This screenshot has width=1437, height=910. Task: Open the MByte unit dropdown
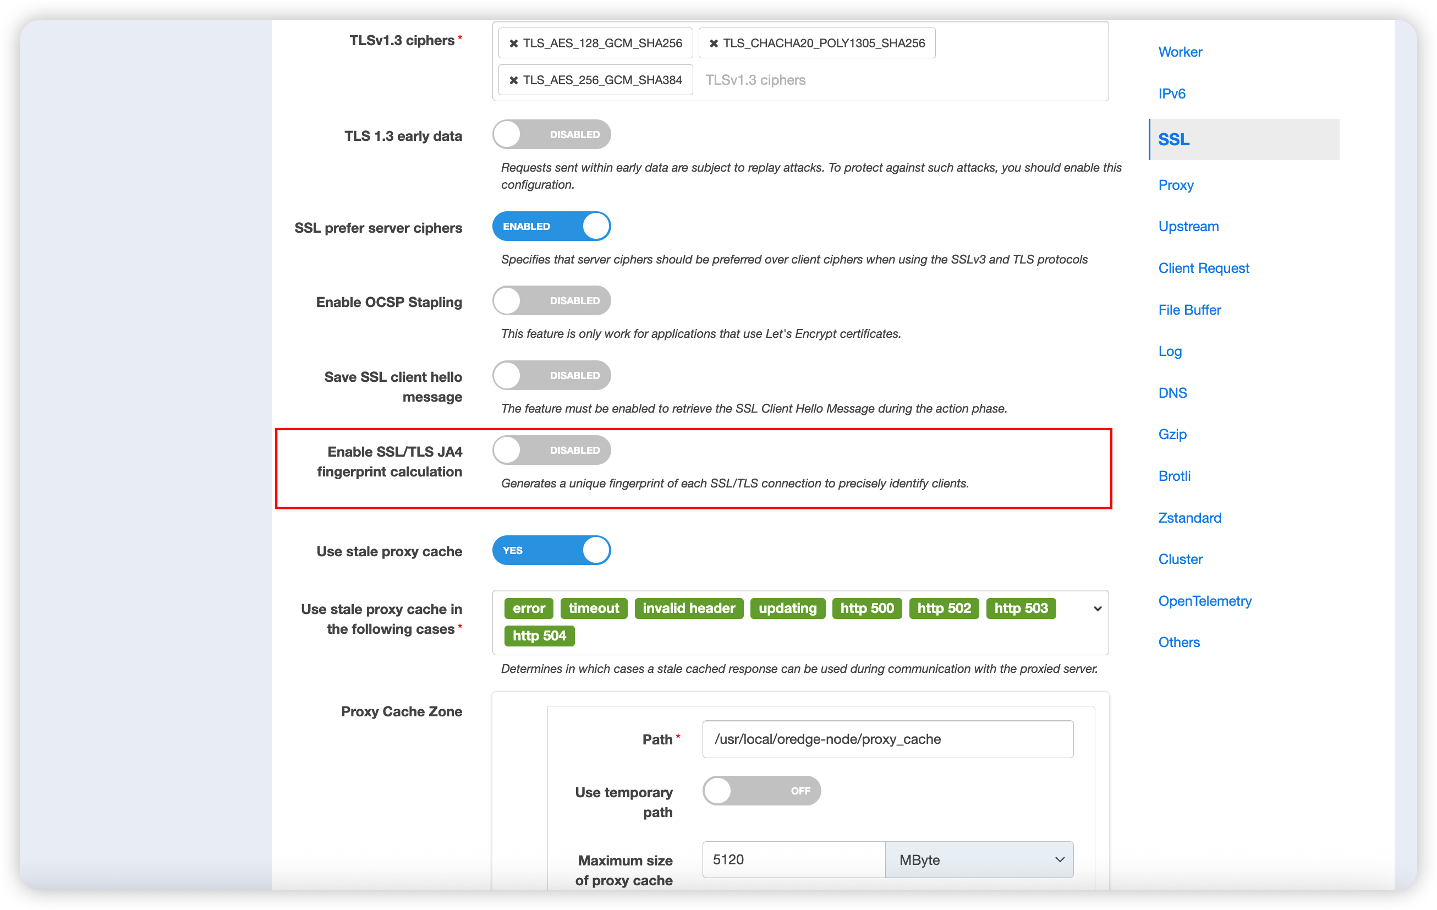979,859
